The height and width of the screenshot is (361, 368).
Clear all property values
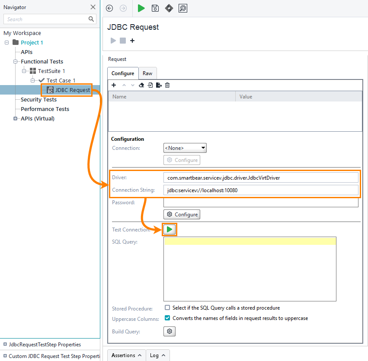coord(141,85)
